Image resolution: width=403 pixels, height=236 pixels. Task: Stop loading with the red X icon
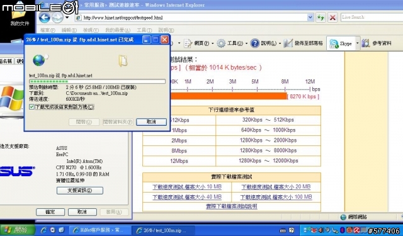[332, 18]
